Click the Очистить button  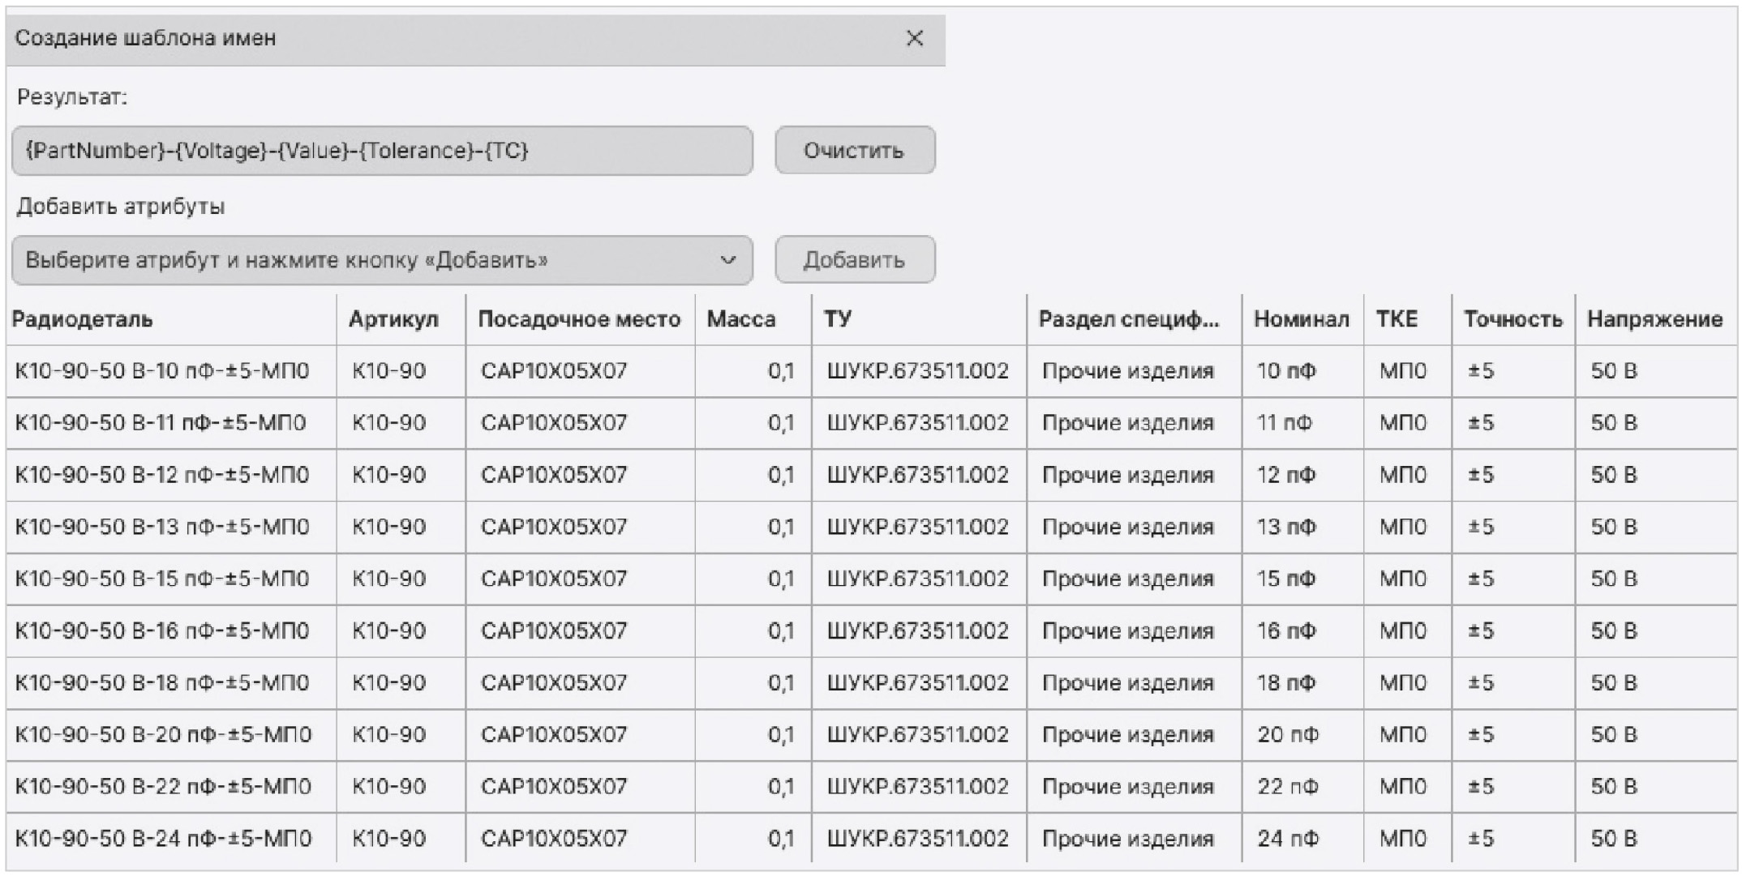pyautogui.click(x=854, y=151)
